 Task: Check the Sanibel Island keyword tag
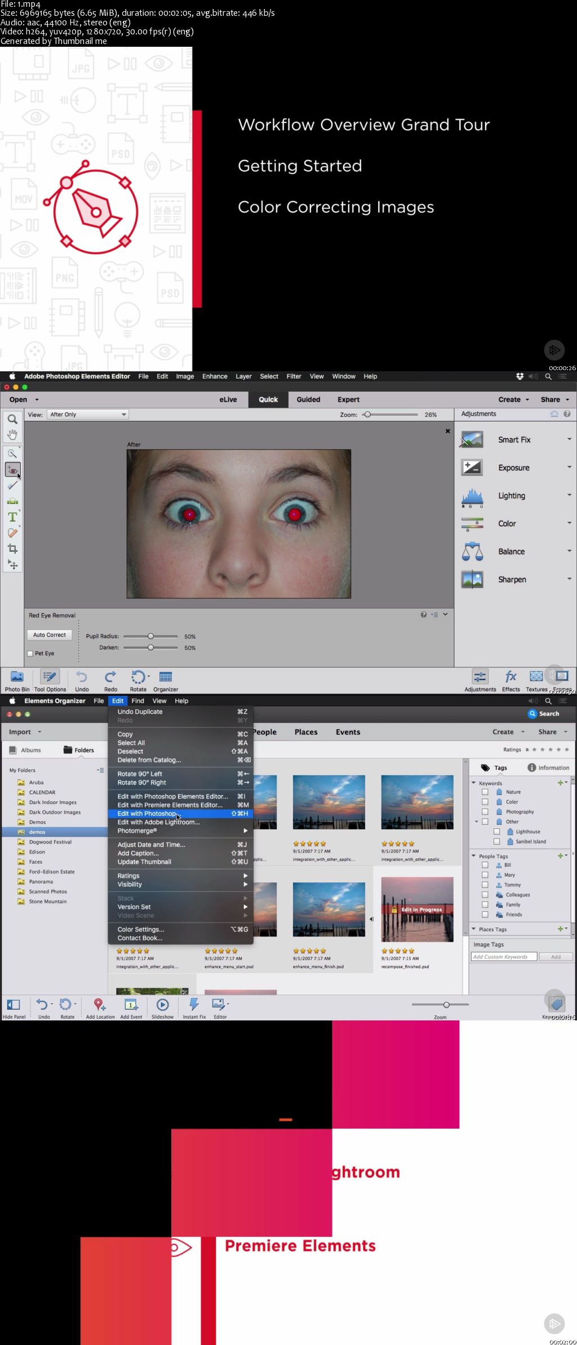(x=496, y=842)
